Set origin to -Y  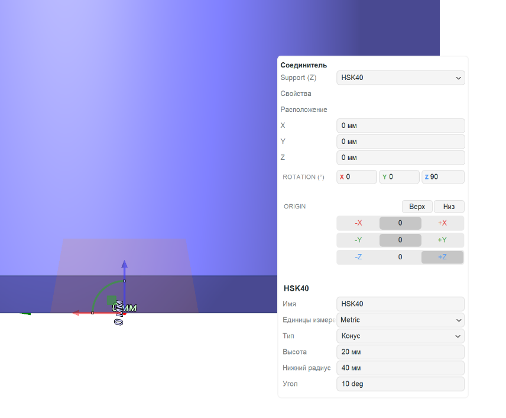pyautogui.click(x=358, y=240)
